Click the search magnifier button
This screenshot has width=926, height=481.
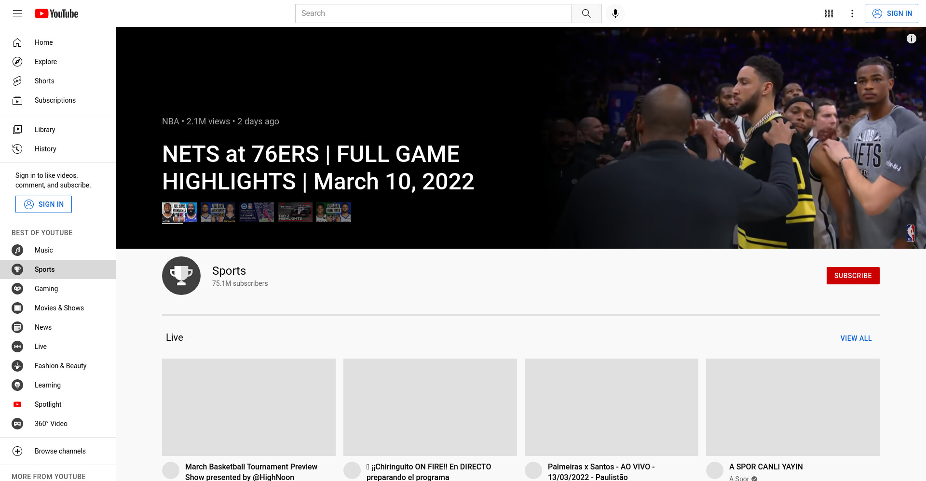[586, 13]
